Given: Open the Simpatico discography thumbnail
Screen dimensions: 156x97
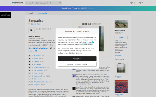Looking at the screenshot, I should point(121,68).
